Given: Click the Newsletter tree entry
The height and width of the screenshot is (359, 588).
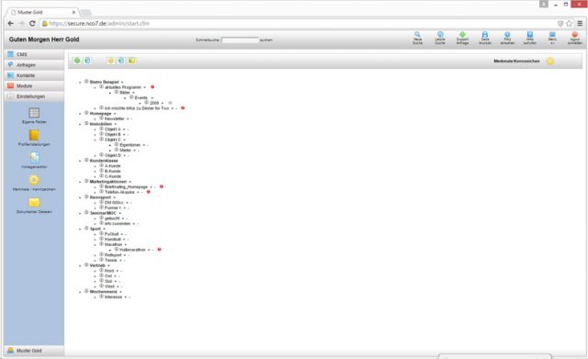Looking at the screenshot, I should (x=114, y=118).
